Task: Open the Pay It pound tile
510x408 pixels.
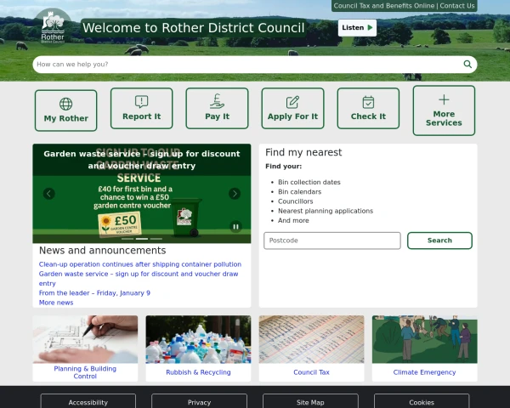Action: [217, 109]
